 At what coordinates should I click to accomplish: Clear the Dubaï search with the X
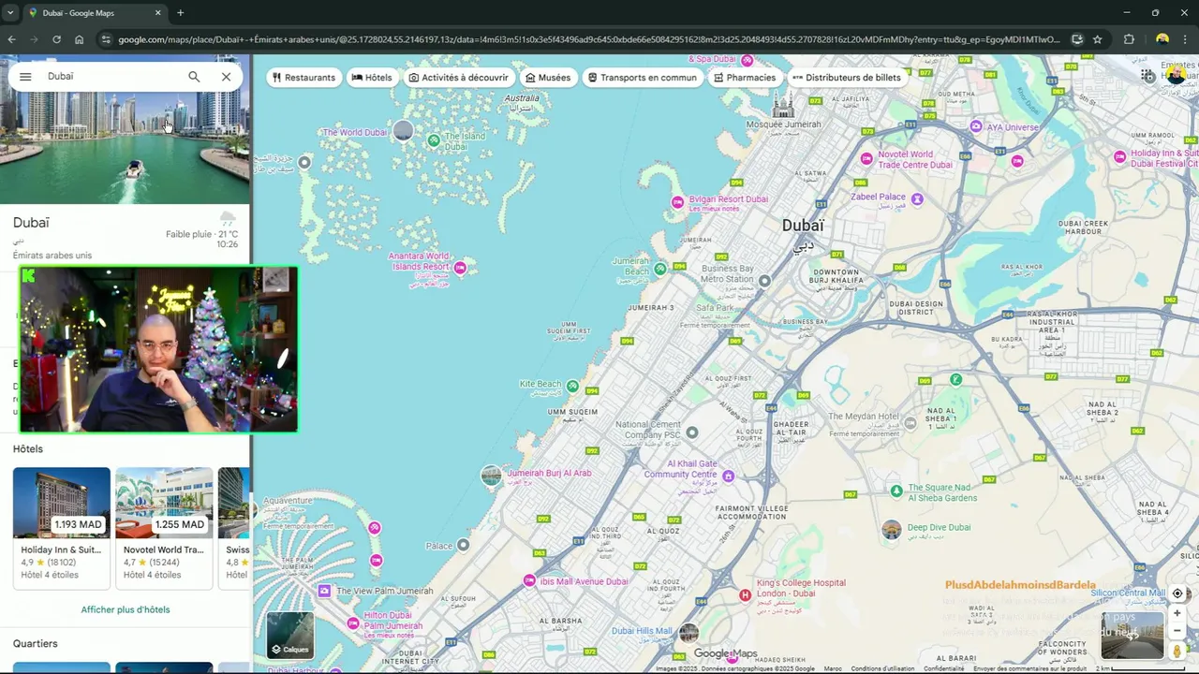pos(226,77)
